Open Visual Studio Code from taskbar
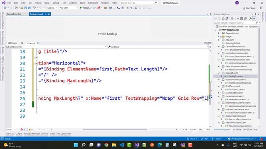 122,145
